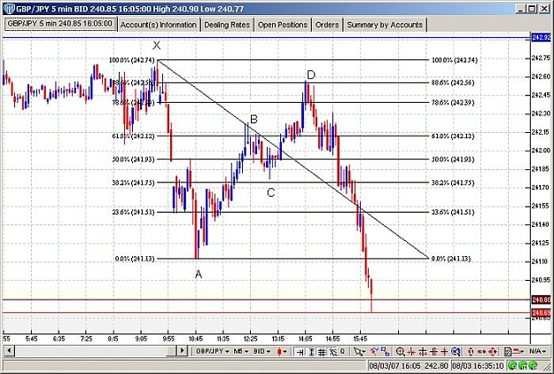The image size is (554, 374).
Task: Click the last green status indicator icon
Action: point(534,365)
